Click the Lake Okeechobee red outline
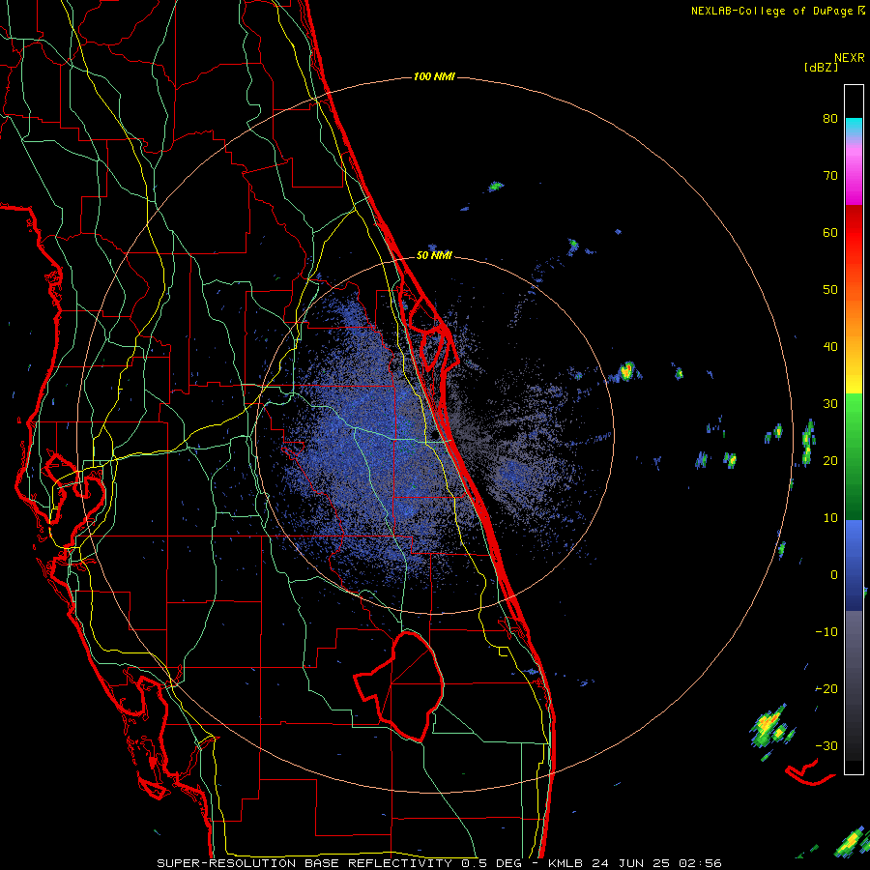The image size is (870, 870). pos(399,685)
